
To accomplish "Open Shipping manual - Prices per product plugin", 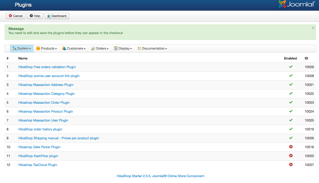I will pyautogui.click(x=59, y=138).
